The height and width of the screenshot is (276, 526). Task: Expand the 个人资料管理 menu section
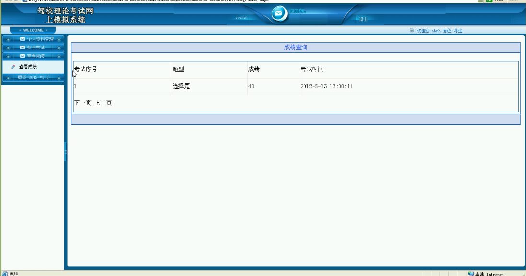tap(33, 39)
